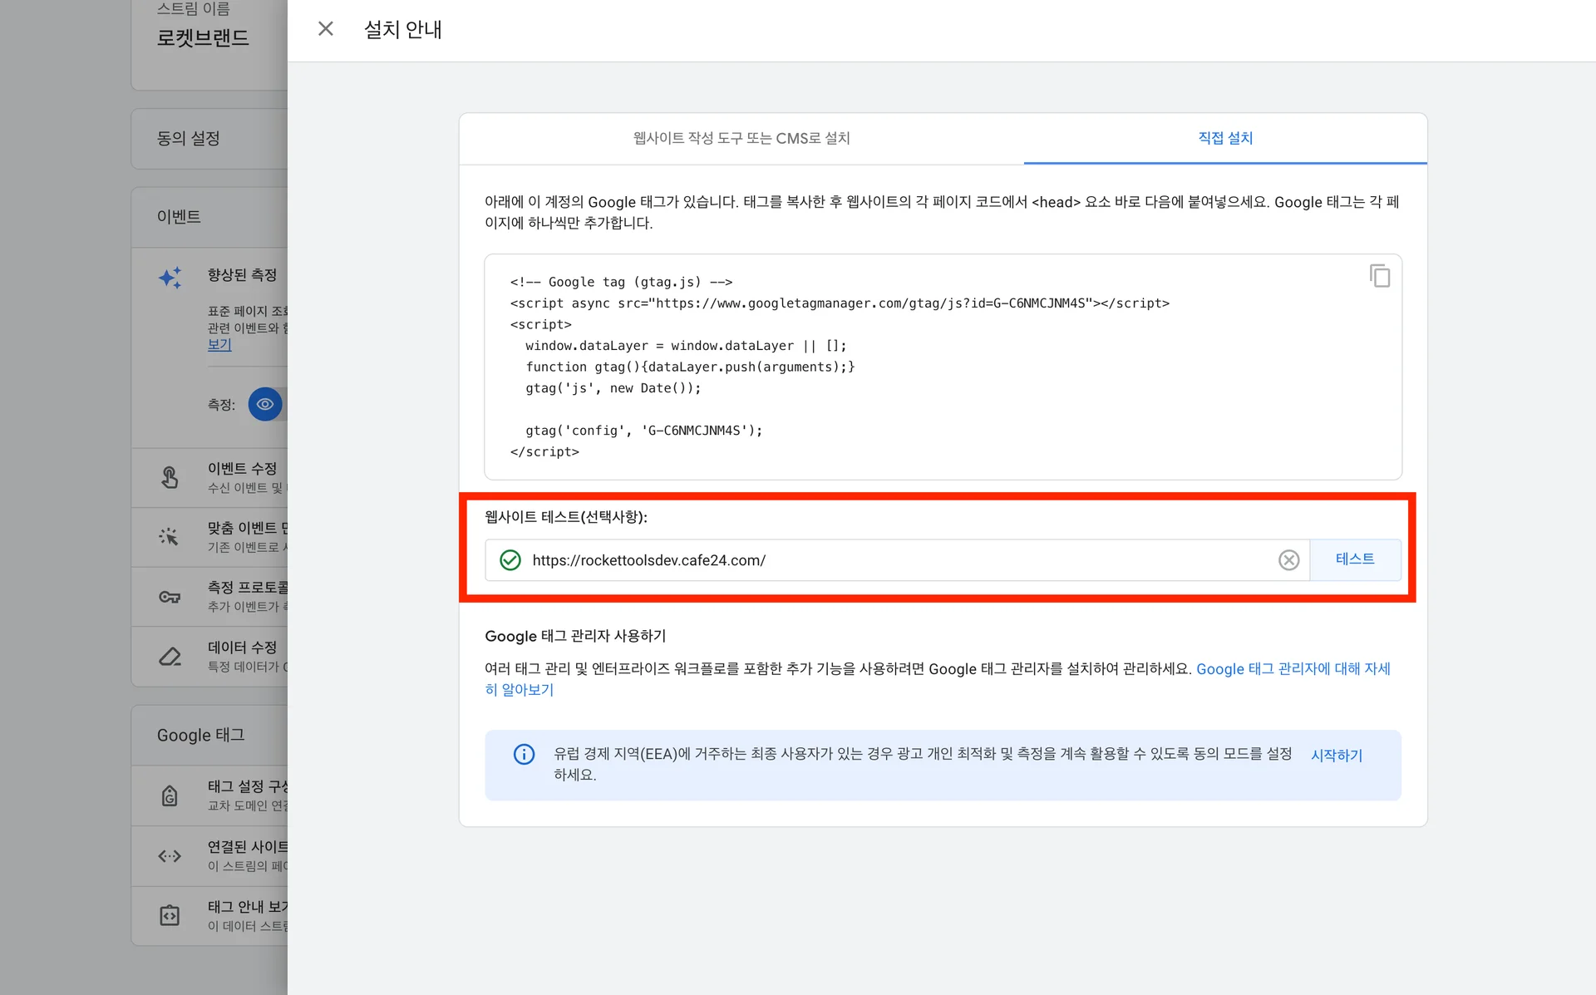Click the 향상된 측정 sparkle icon

[x=170, y=278]
